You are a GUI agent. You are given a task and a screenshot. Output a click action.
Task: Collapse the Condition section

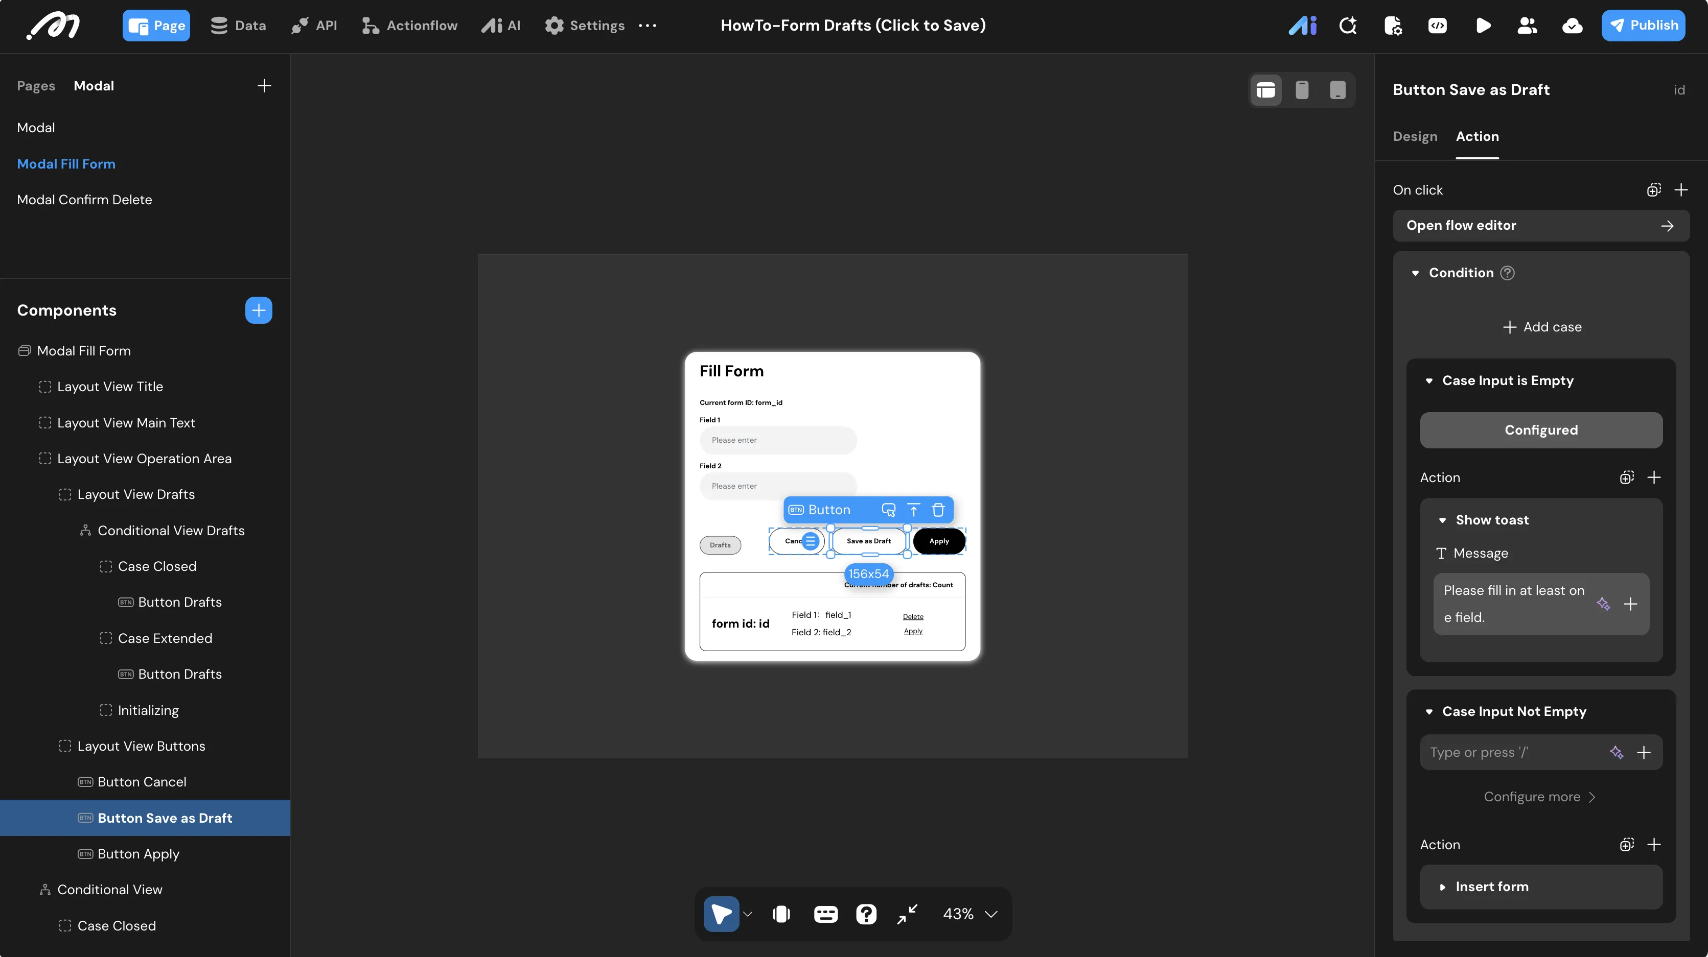coord(1415,273)
